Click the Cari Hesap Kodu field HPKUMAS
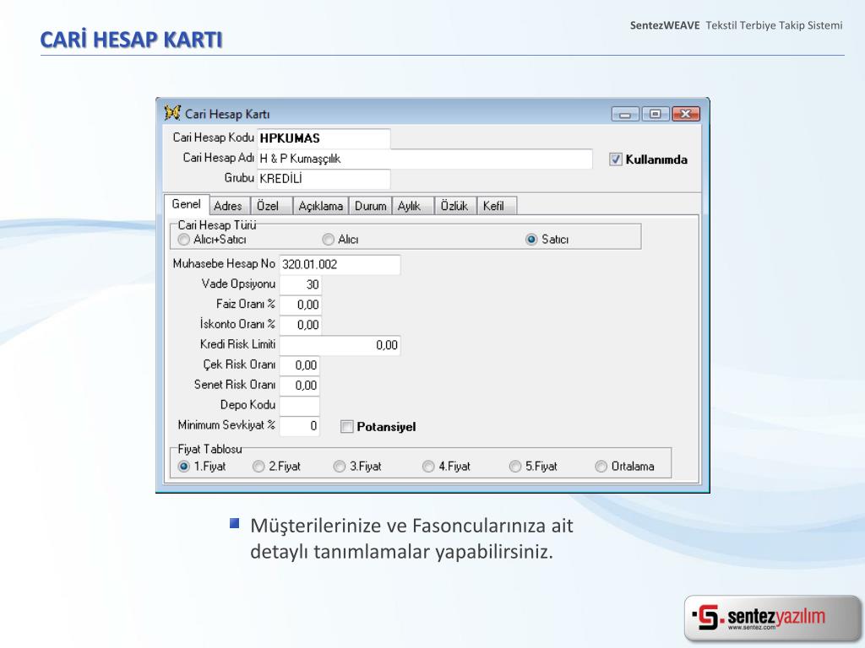Viewport: 865px width, 648px height. point(324,138)
